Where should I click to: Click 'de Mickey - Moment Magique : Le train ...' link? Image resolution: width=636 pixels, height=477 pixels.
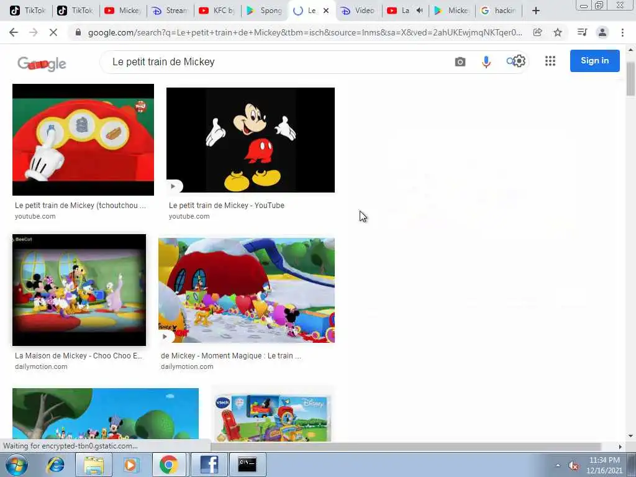click(231, 356)
